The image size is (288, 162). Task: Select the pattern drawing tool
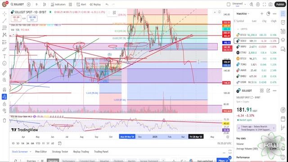pyautogui.click(x=4, y=35)
